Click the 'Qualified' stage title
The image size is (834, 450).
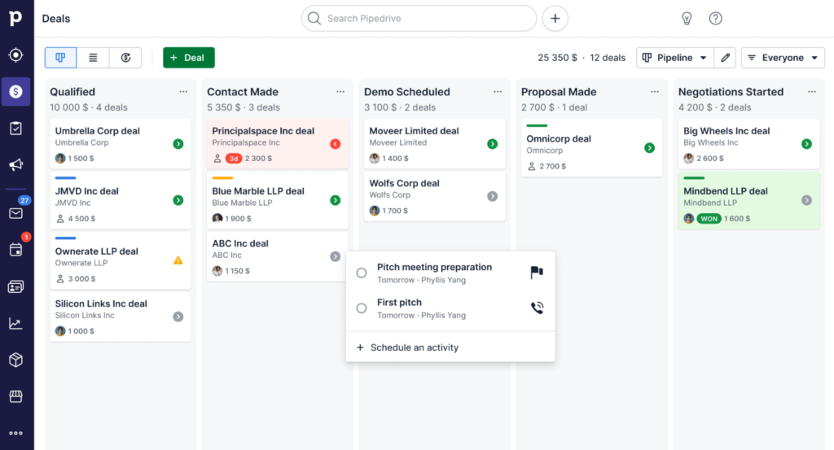click(72, 92)
